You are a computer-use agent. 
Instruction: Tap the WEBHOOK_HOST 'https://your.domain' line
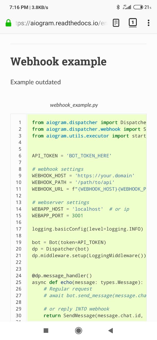pyautogui.click(x=83, y=176)
